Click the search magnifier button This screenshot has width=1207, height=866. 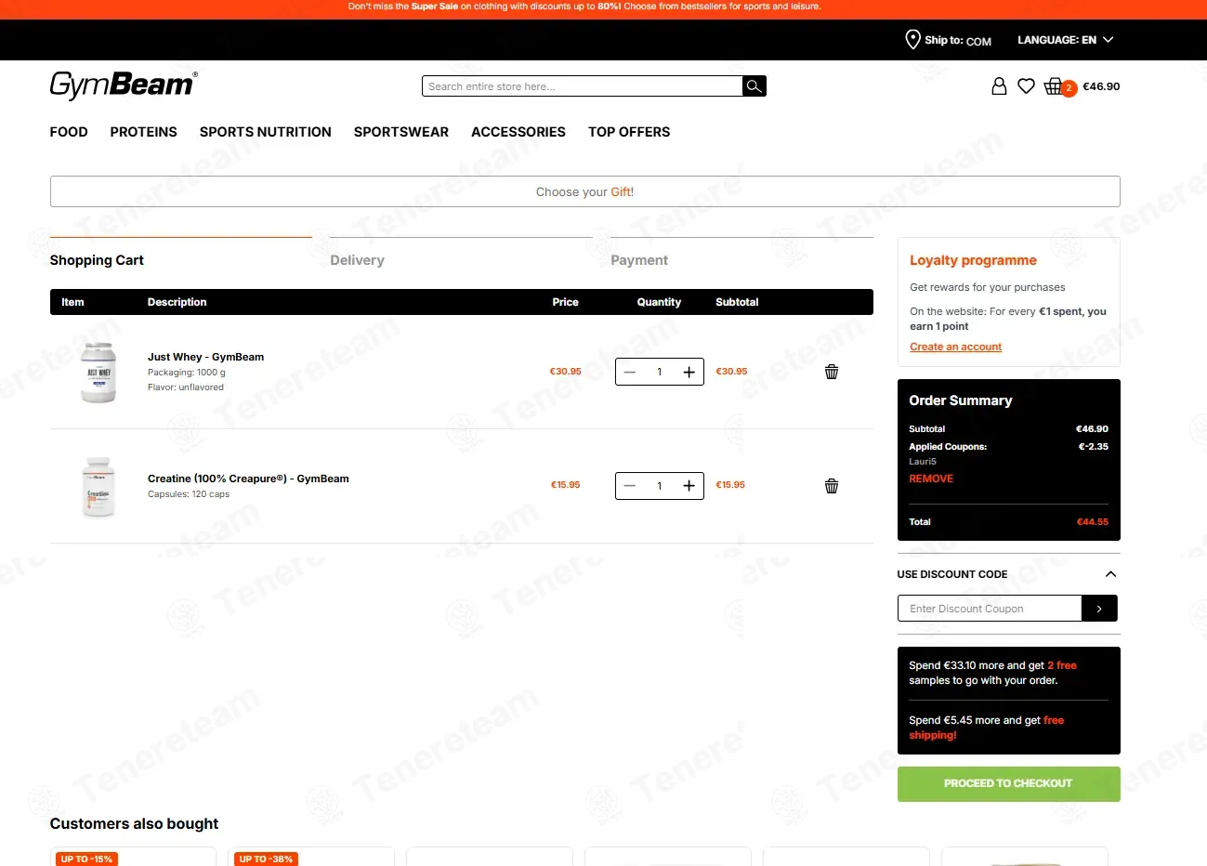(x=754, y=86)
